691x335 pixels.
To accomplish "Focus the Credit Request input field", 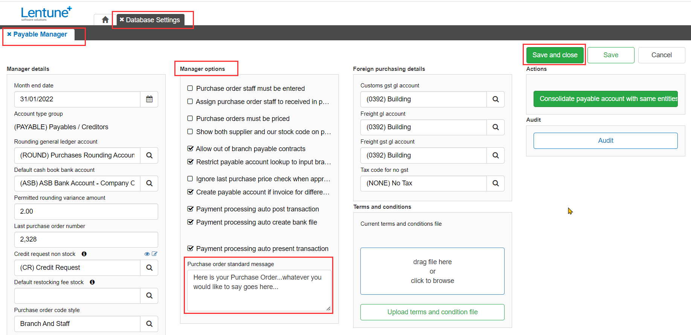I will (x=77, y=268).
